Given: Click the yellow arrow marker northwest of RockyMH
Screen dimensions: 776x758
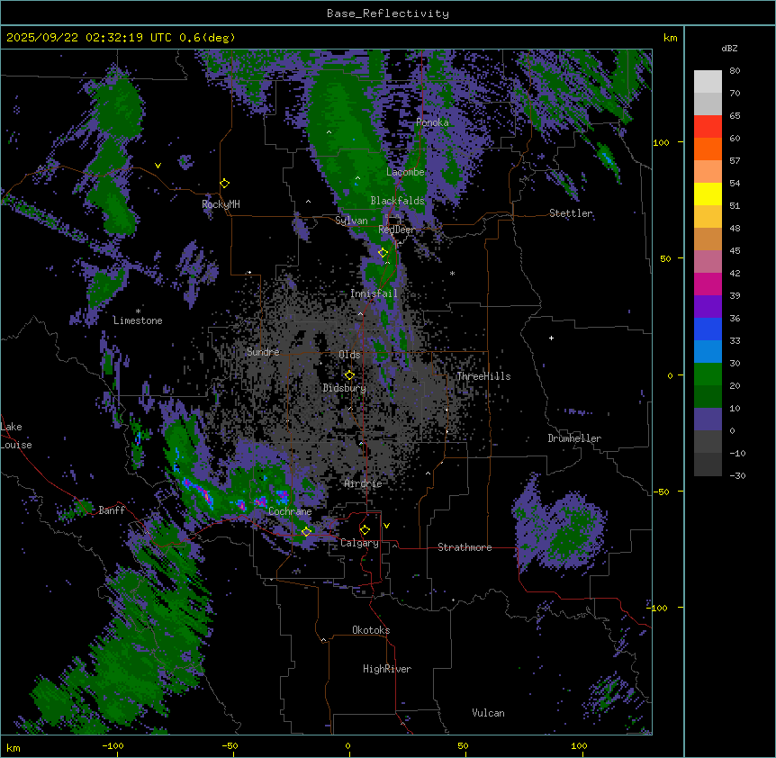Looking at the screenshot, I should tap(158, 166).
